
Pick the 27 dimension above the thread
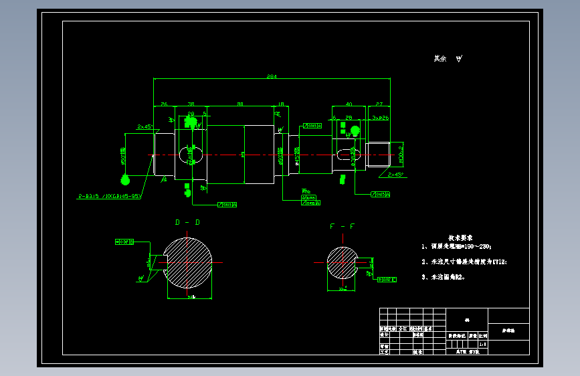[379, 104]
